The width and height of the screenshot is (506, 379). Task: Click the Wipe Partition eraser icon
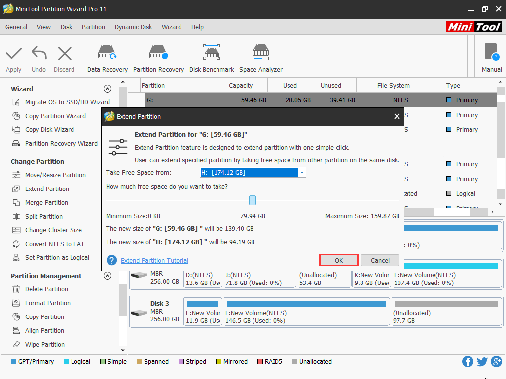tap(16, 344)
